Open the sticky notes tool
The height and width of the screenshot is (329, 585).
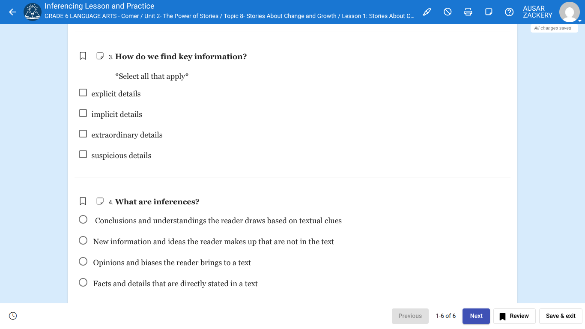[x=489, y=12]
